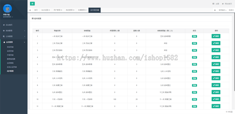Toggle the 开放 status badge in row 2
Screen dimensions: 235x114
click(194, 43)
